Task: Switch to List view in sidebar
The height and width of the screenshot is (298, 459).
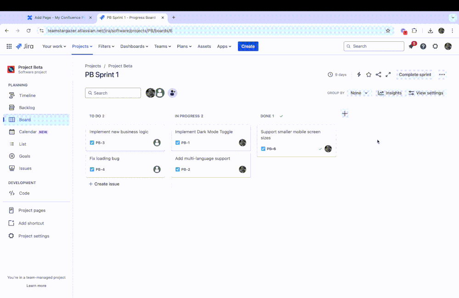Action: 36,144
